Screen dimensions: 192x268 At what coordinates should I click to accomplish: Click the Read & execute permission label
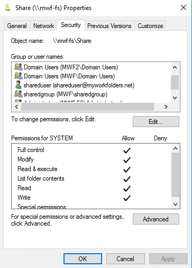pyautogui.click(x=38, y=169)
